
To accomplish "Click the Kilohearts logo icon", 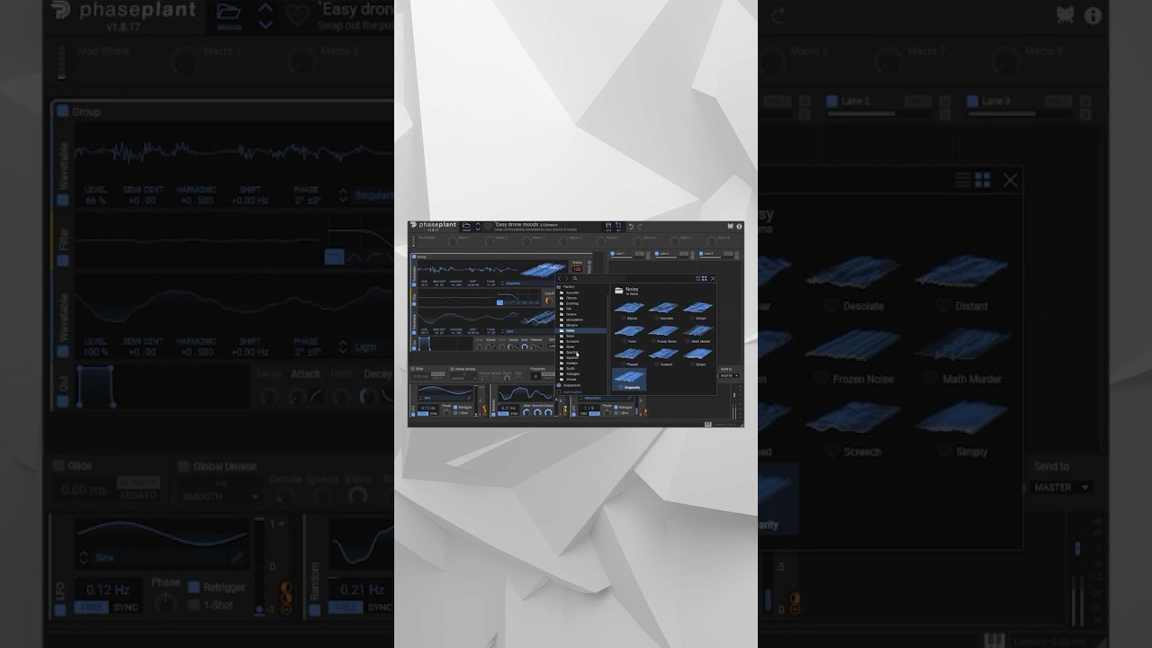I will tap(731, 226).
